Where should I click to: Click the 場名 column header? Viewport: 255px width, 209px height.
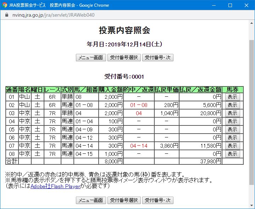coord(25,90)
